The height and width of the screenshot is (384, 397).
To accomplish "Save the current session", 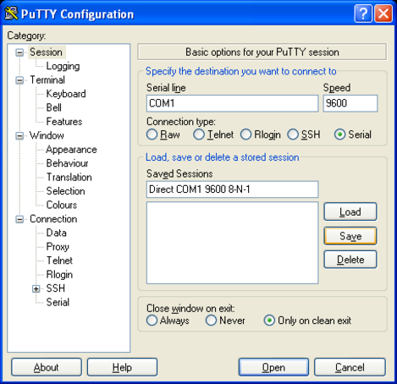I will click(x=350, y=236).
